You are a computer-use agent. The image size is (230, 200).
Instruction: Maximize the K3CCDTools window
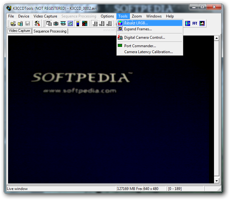coord(202,7)
